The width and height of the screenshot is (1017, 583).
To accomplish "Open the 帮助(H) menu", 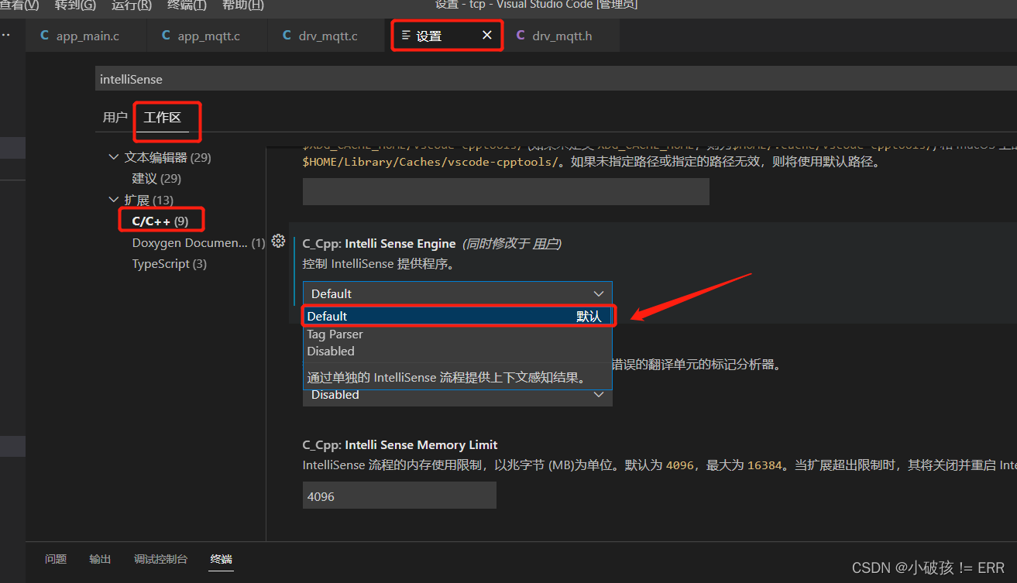I will (243, 5).
